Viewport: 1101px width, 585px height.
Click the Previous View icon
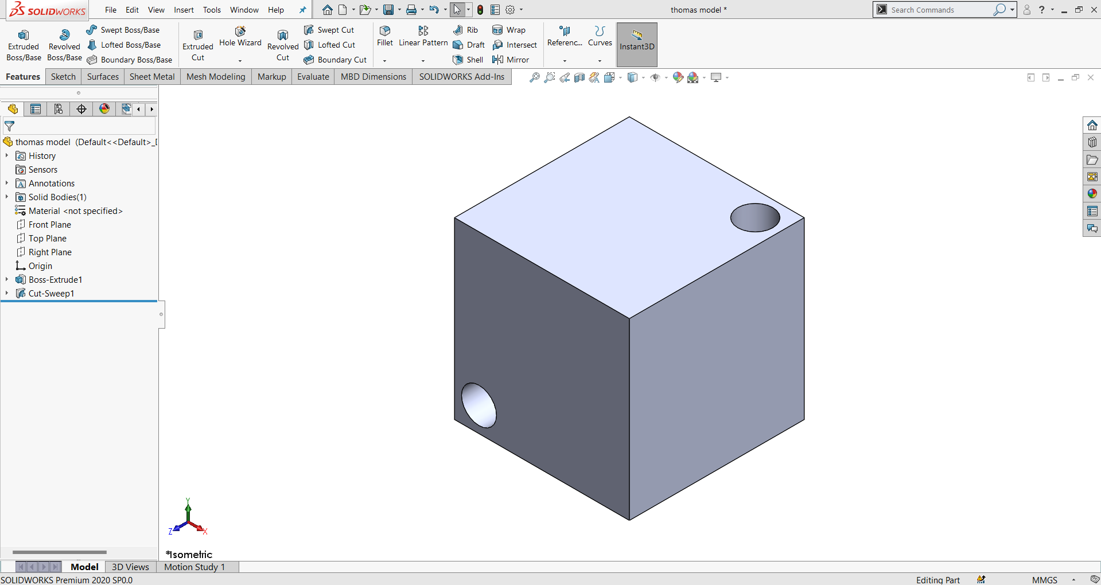pos(565,77)
